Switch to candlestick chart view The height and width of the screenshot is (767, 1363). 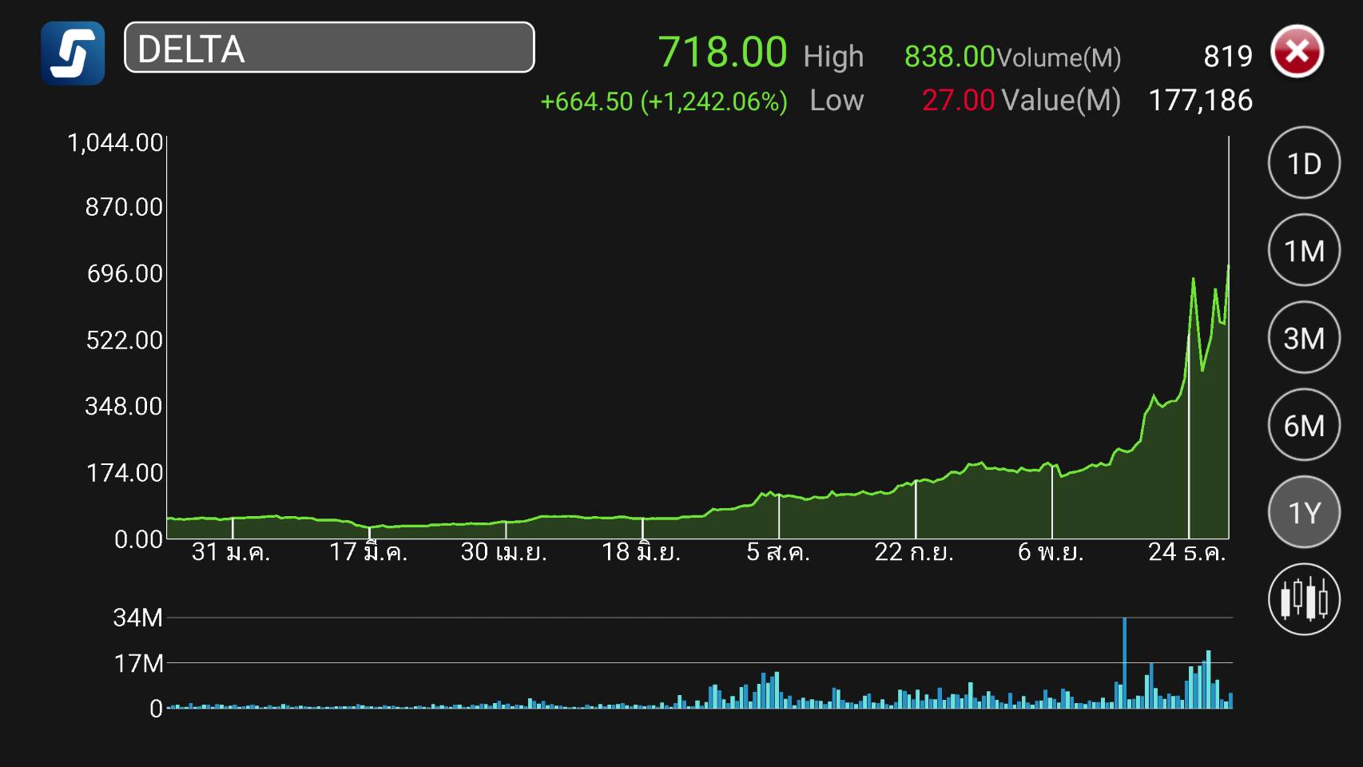tap(1304, 599)
